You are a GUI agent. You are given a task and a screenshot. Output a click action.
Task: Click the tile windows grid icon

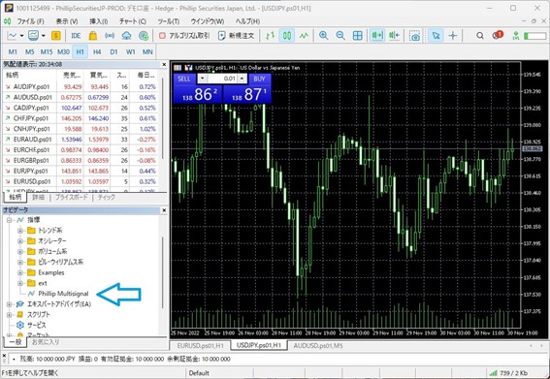[357, 36]
